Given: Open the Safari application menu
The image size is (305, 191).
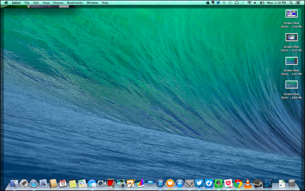Looking at the screenshot, I should 16,3.
